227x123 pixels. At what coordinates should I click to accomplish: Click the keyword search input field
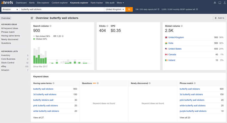(x=62, y=10)
